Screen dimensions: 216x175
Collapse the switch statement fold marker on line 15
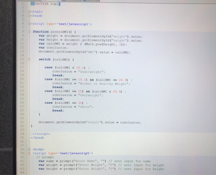[29, 59]
